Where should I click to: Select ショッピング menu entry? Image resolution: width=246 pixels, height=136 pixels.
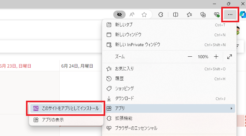tap(169, 89)
